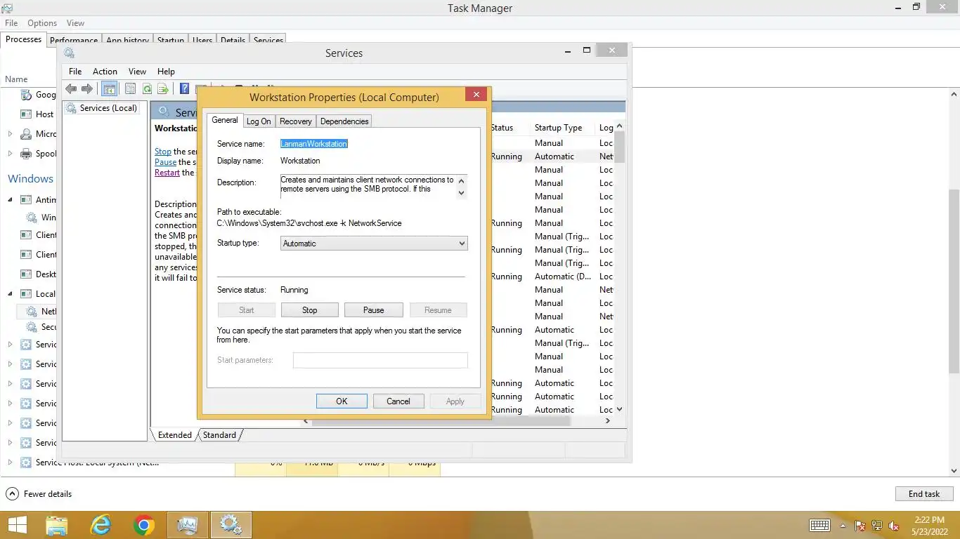Collapse the Antim process group
Viewport: 960px width, 539px height.
[x=10, y=200]
